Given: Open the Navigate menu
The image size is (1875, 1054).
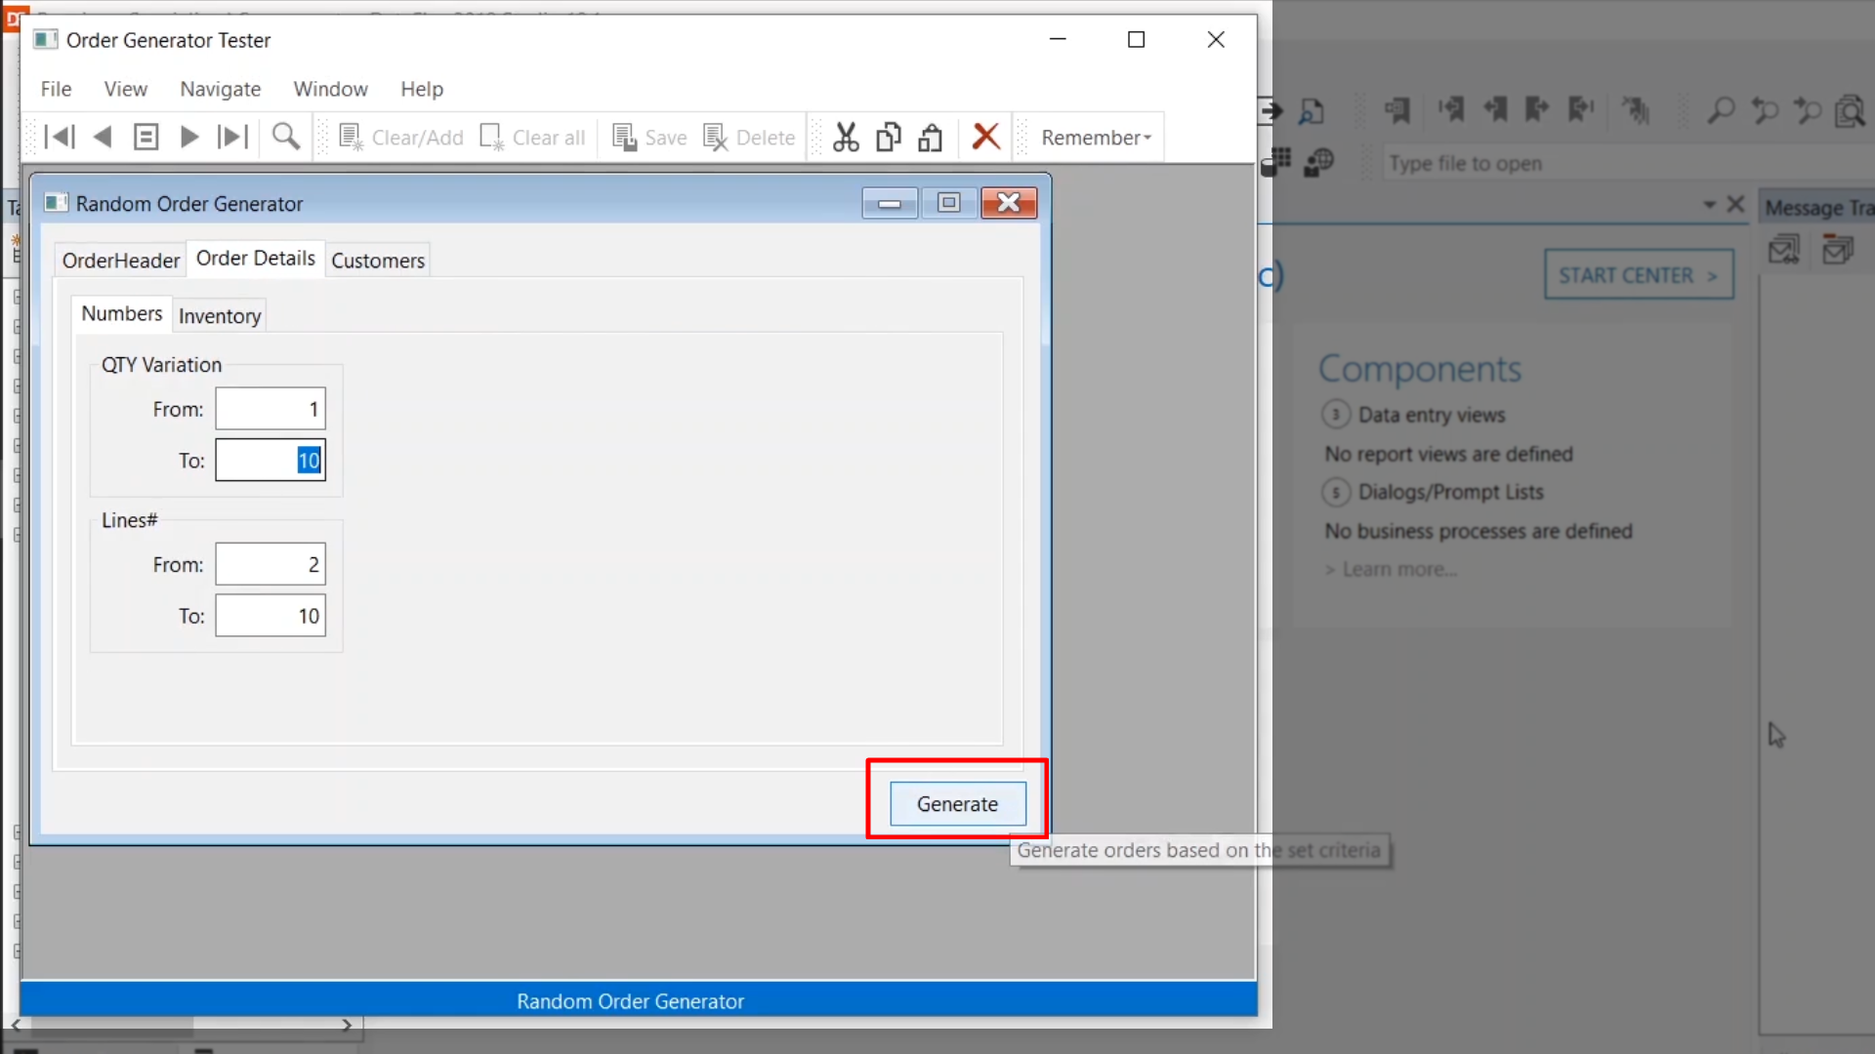Looking at the screenshot, I should (x=220, y=89).
